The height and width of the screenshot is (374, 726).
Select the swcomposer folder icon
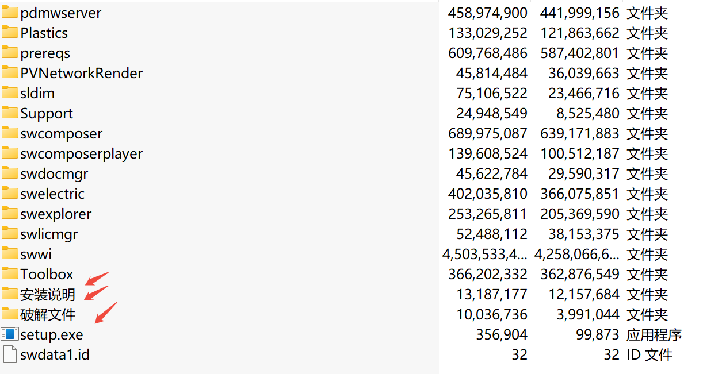(9, 133)
